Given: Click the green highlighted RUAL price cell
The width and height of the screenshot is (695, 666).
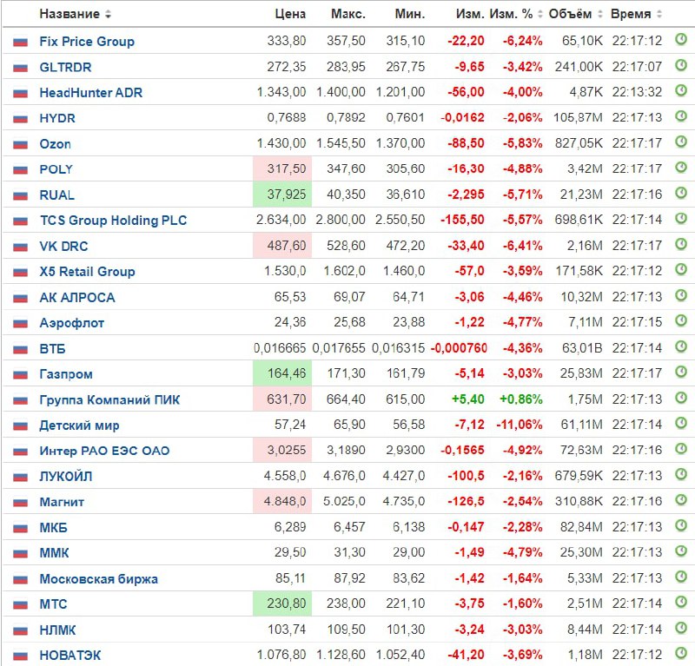Looking at the screenshot, I should coord(281,195).
